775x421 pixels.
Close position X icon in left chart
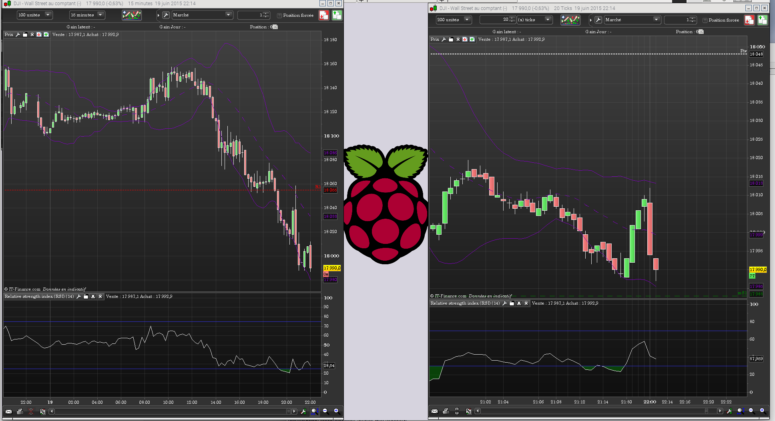[x=275, y=27]
